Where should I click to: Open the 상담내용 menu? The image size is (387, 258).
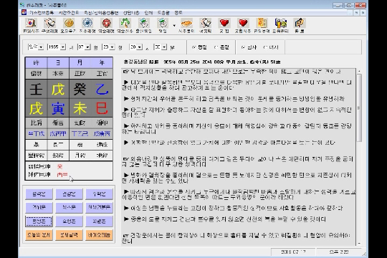tap(131, 12)
